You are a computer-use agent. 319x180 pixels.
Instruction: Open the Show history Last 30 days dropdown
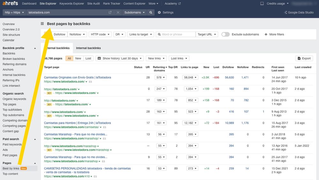(120, 58)
